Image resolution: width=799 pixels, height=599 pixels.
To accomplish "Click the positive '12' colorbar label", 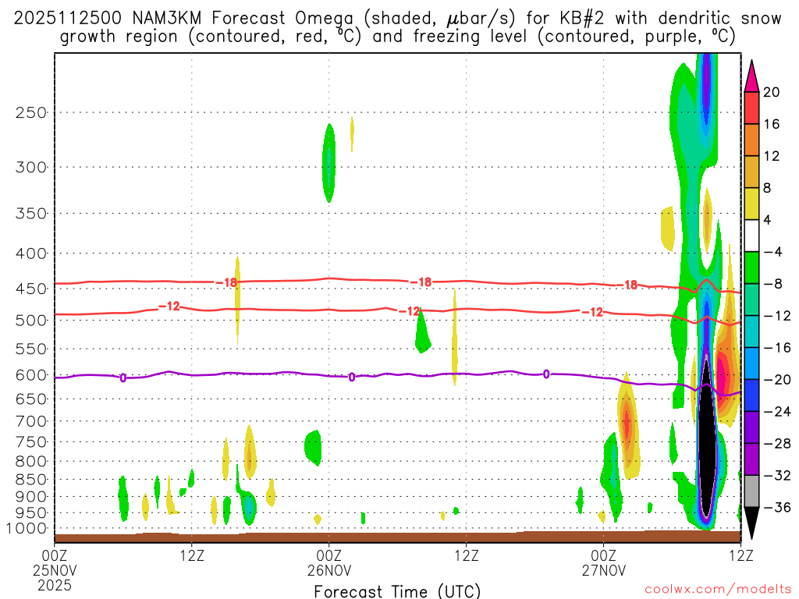I will click(772, 156).
